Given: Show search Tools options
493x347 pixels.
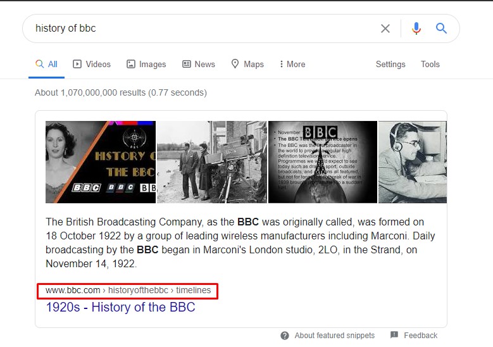Looking at the screenshot, I should tap(430, 64).
